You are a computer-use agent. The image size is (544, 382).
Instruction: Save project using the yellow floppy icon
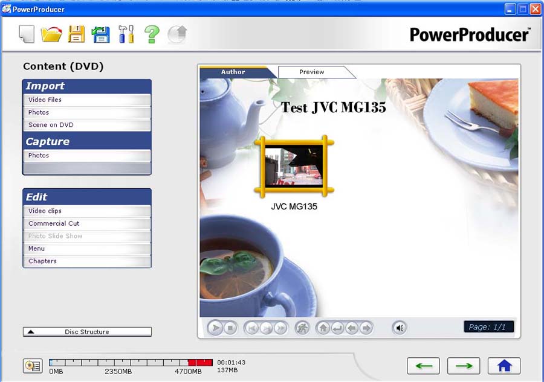pyautogui.click(x=76, y=34)
